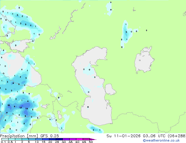Image resolution: width=186 pixels, height=143 pixels.
Task: Click the 20–25 mm legend color box
Action: (x=52, y=139)
